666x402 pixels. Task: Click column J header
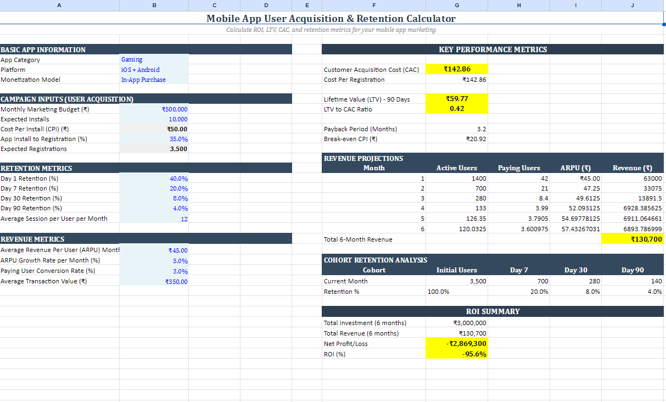[633, 5]
